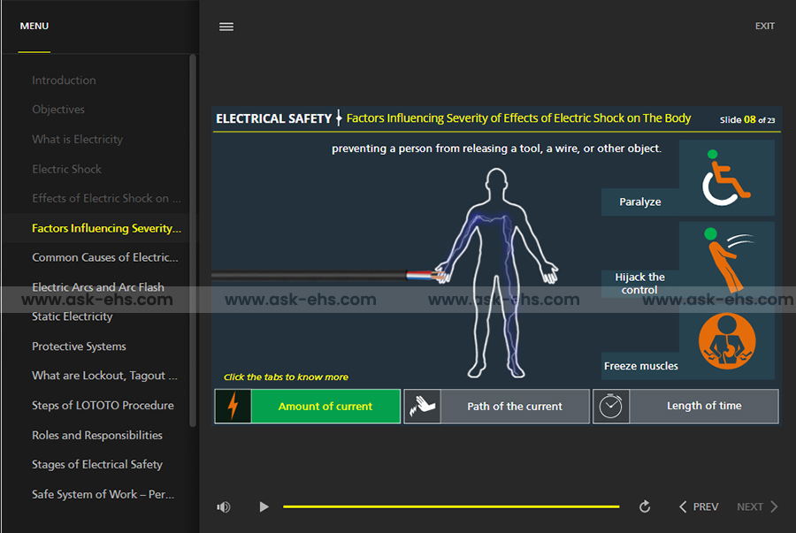Click the replay slide icon

[645, 506]
